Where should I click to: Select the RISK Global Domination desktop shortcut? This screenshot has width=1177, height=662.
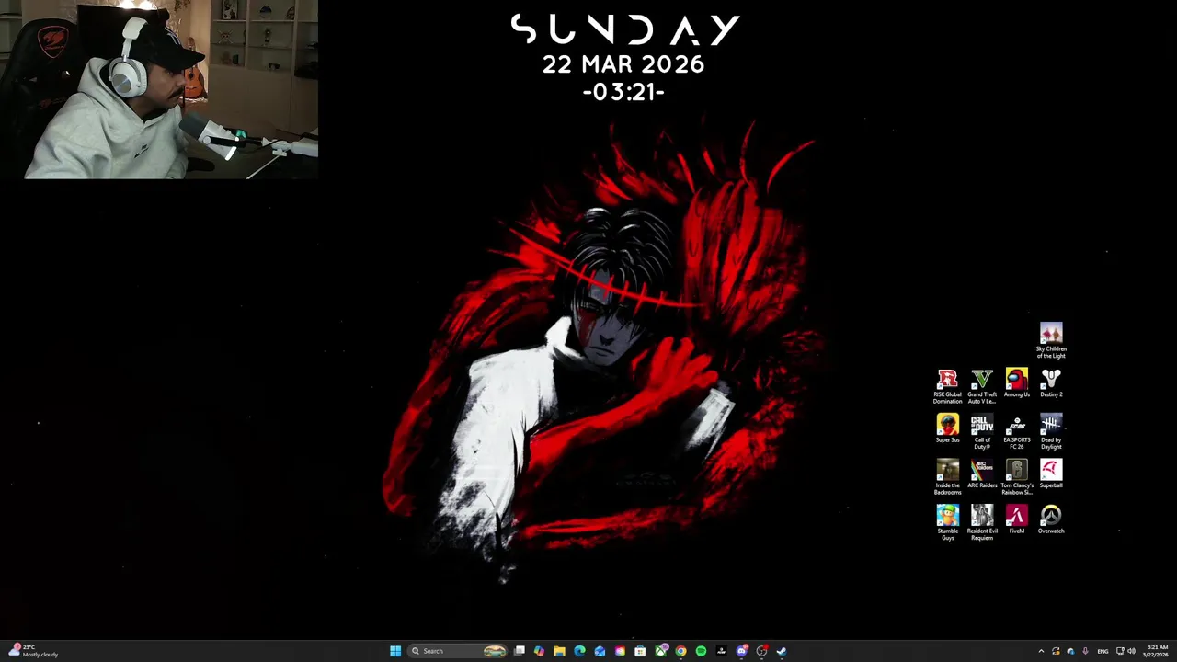point(947,386)
